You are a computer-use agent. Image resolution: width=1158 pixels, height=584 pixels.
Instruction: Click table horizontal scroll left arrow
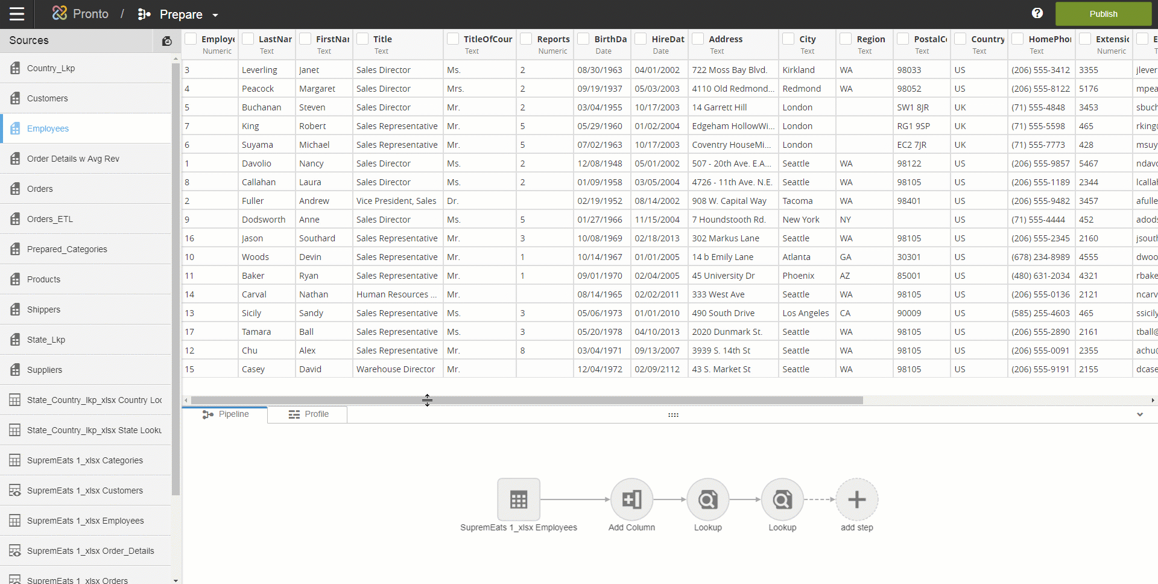pyautogui.click(x=186, y=400)
